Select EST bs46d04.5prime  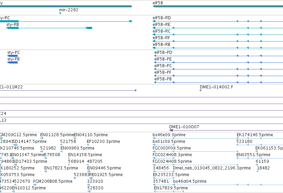pos(190,181)
